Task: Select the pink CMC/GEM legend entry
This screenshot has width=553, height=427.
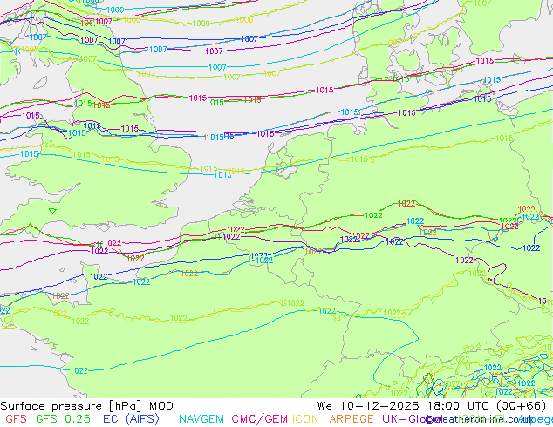Action: coord(260,419)
